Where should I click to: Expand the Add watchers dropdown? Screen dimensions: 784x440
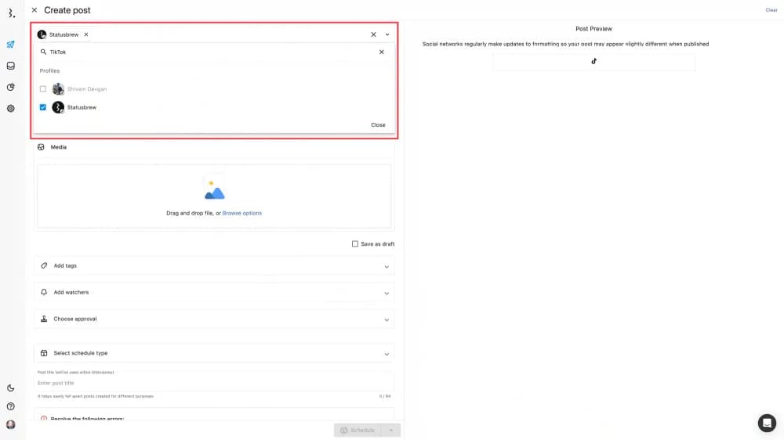pos(214,293)
